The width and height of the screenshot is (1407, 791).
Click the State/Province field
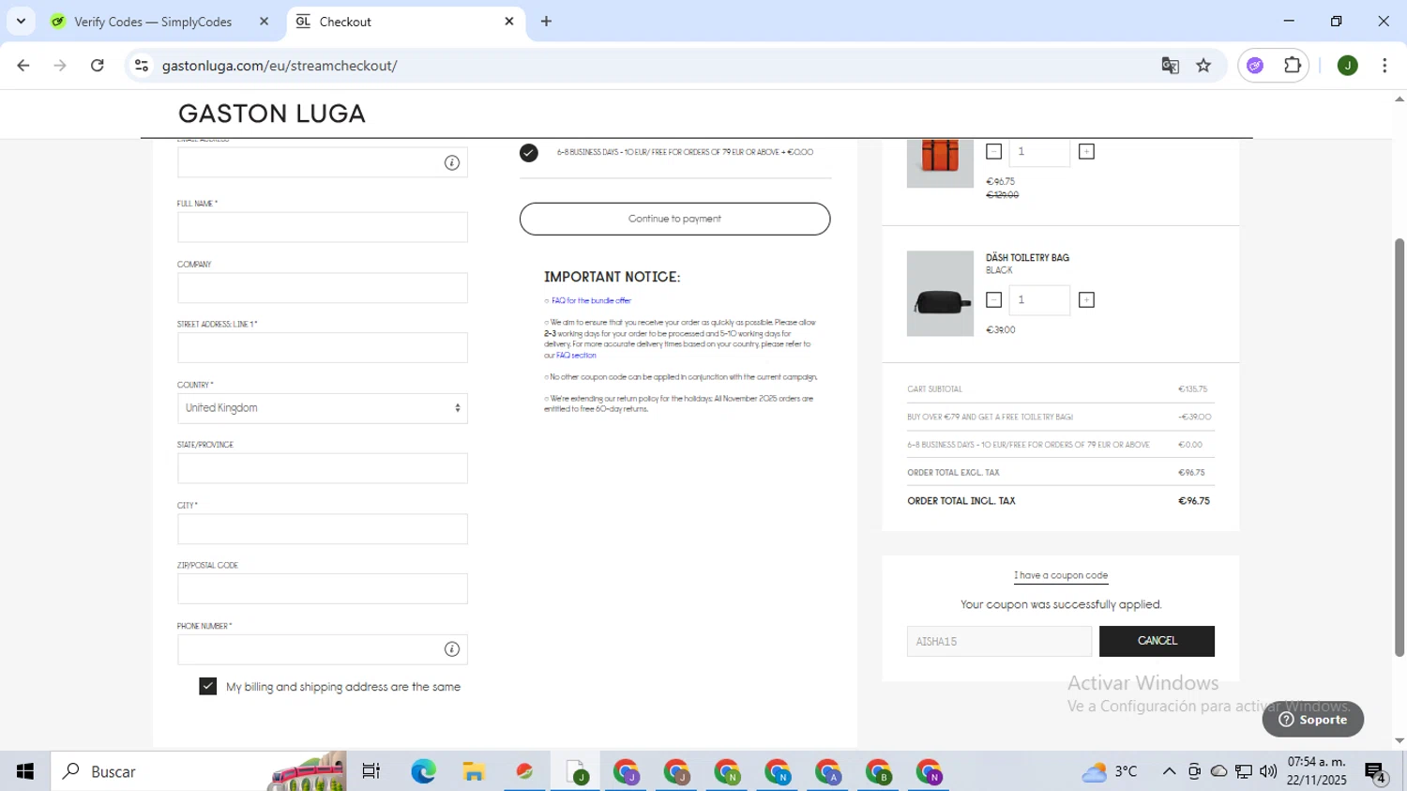pos(323,468)
